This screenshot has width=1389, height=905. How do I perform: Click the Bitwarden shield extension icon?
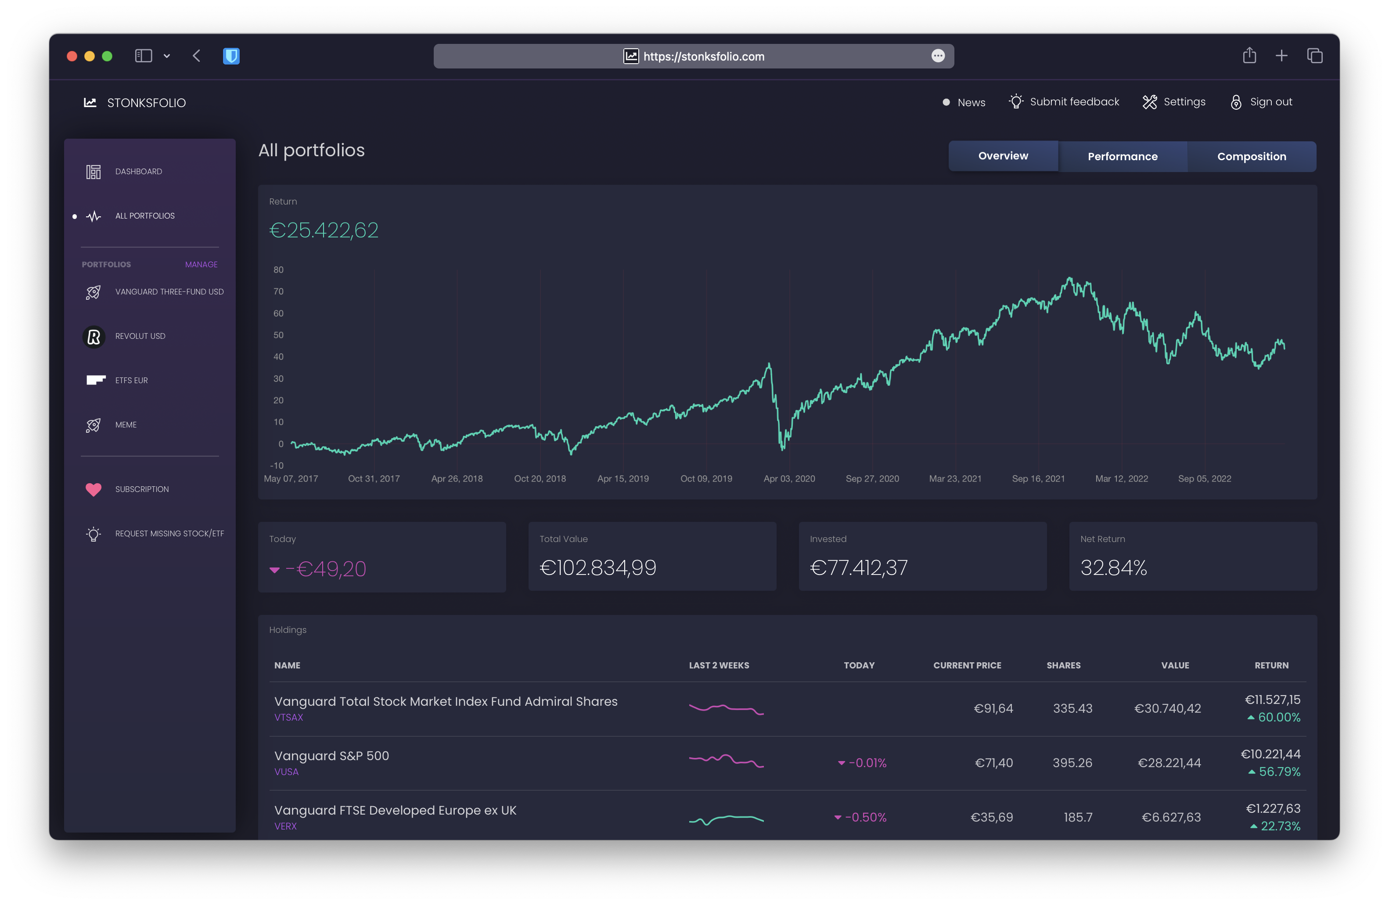[x=232, y=56]
